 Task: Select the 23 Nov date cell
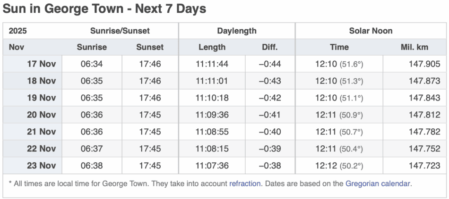41,166
